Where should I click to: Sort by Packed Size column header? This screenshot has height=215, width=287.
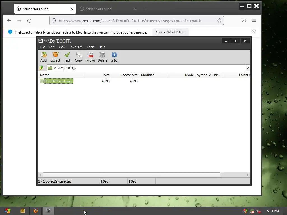[125, 75]
